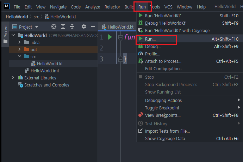Image resolution: width=243 pixels, height=162 pixels.
Task: Click the Import Tests arrow icon
Action: 140,131
